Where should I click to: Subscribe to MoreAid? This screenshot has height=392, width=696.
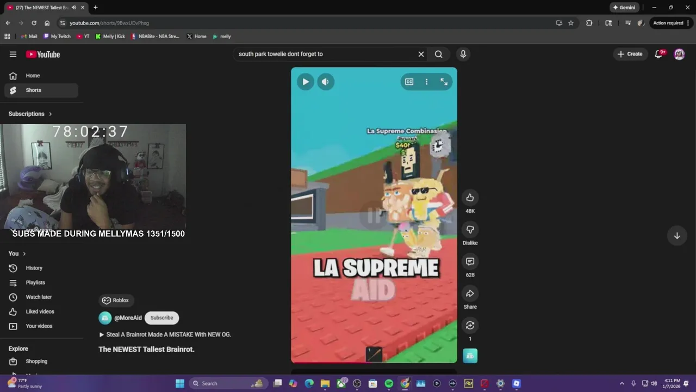click(x=161, y=318)
